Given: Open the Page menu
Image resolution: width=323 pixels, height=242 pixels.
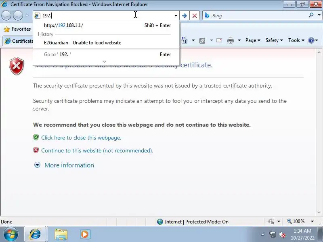Looking at the screenshot, I should coord(253,40).
